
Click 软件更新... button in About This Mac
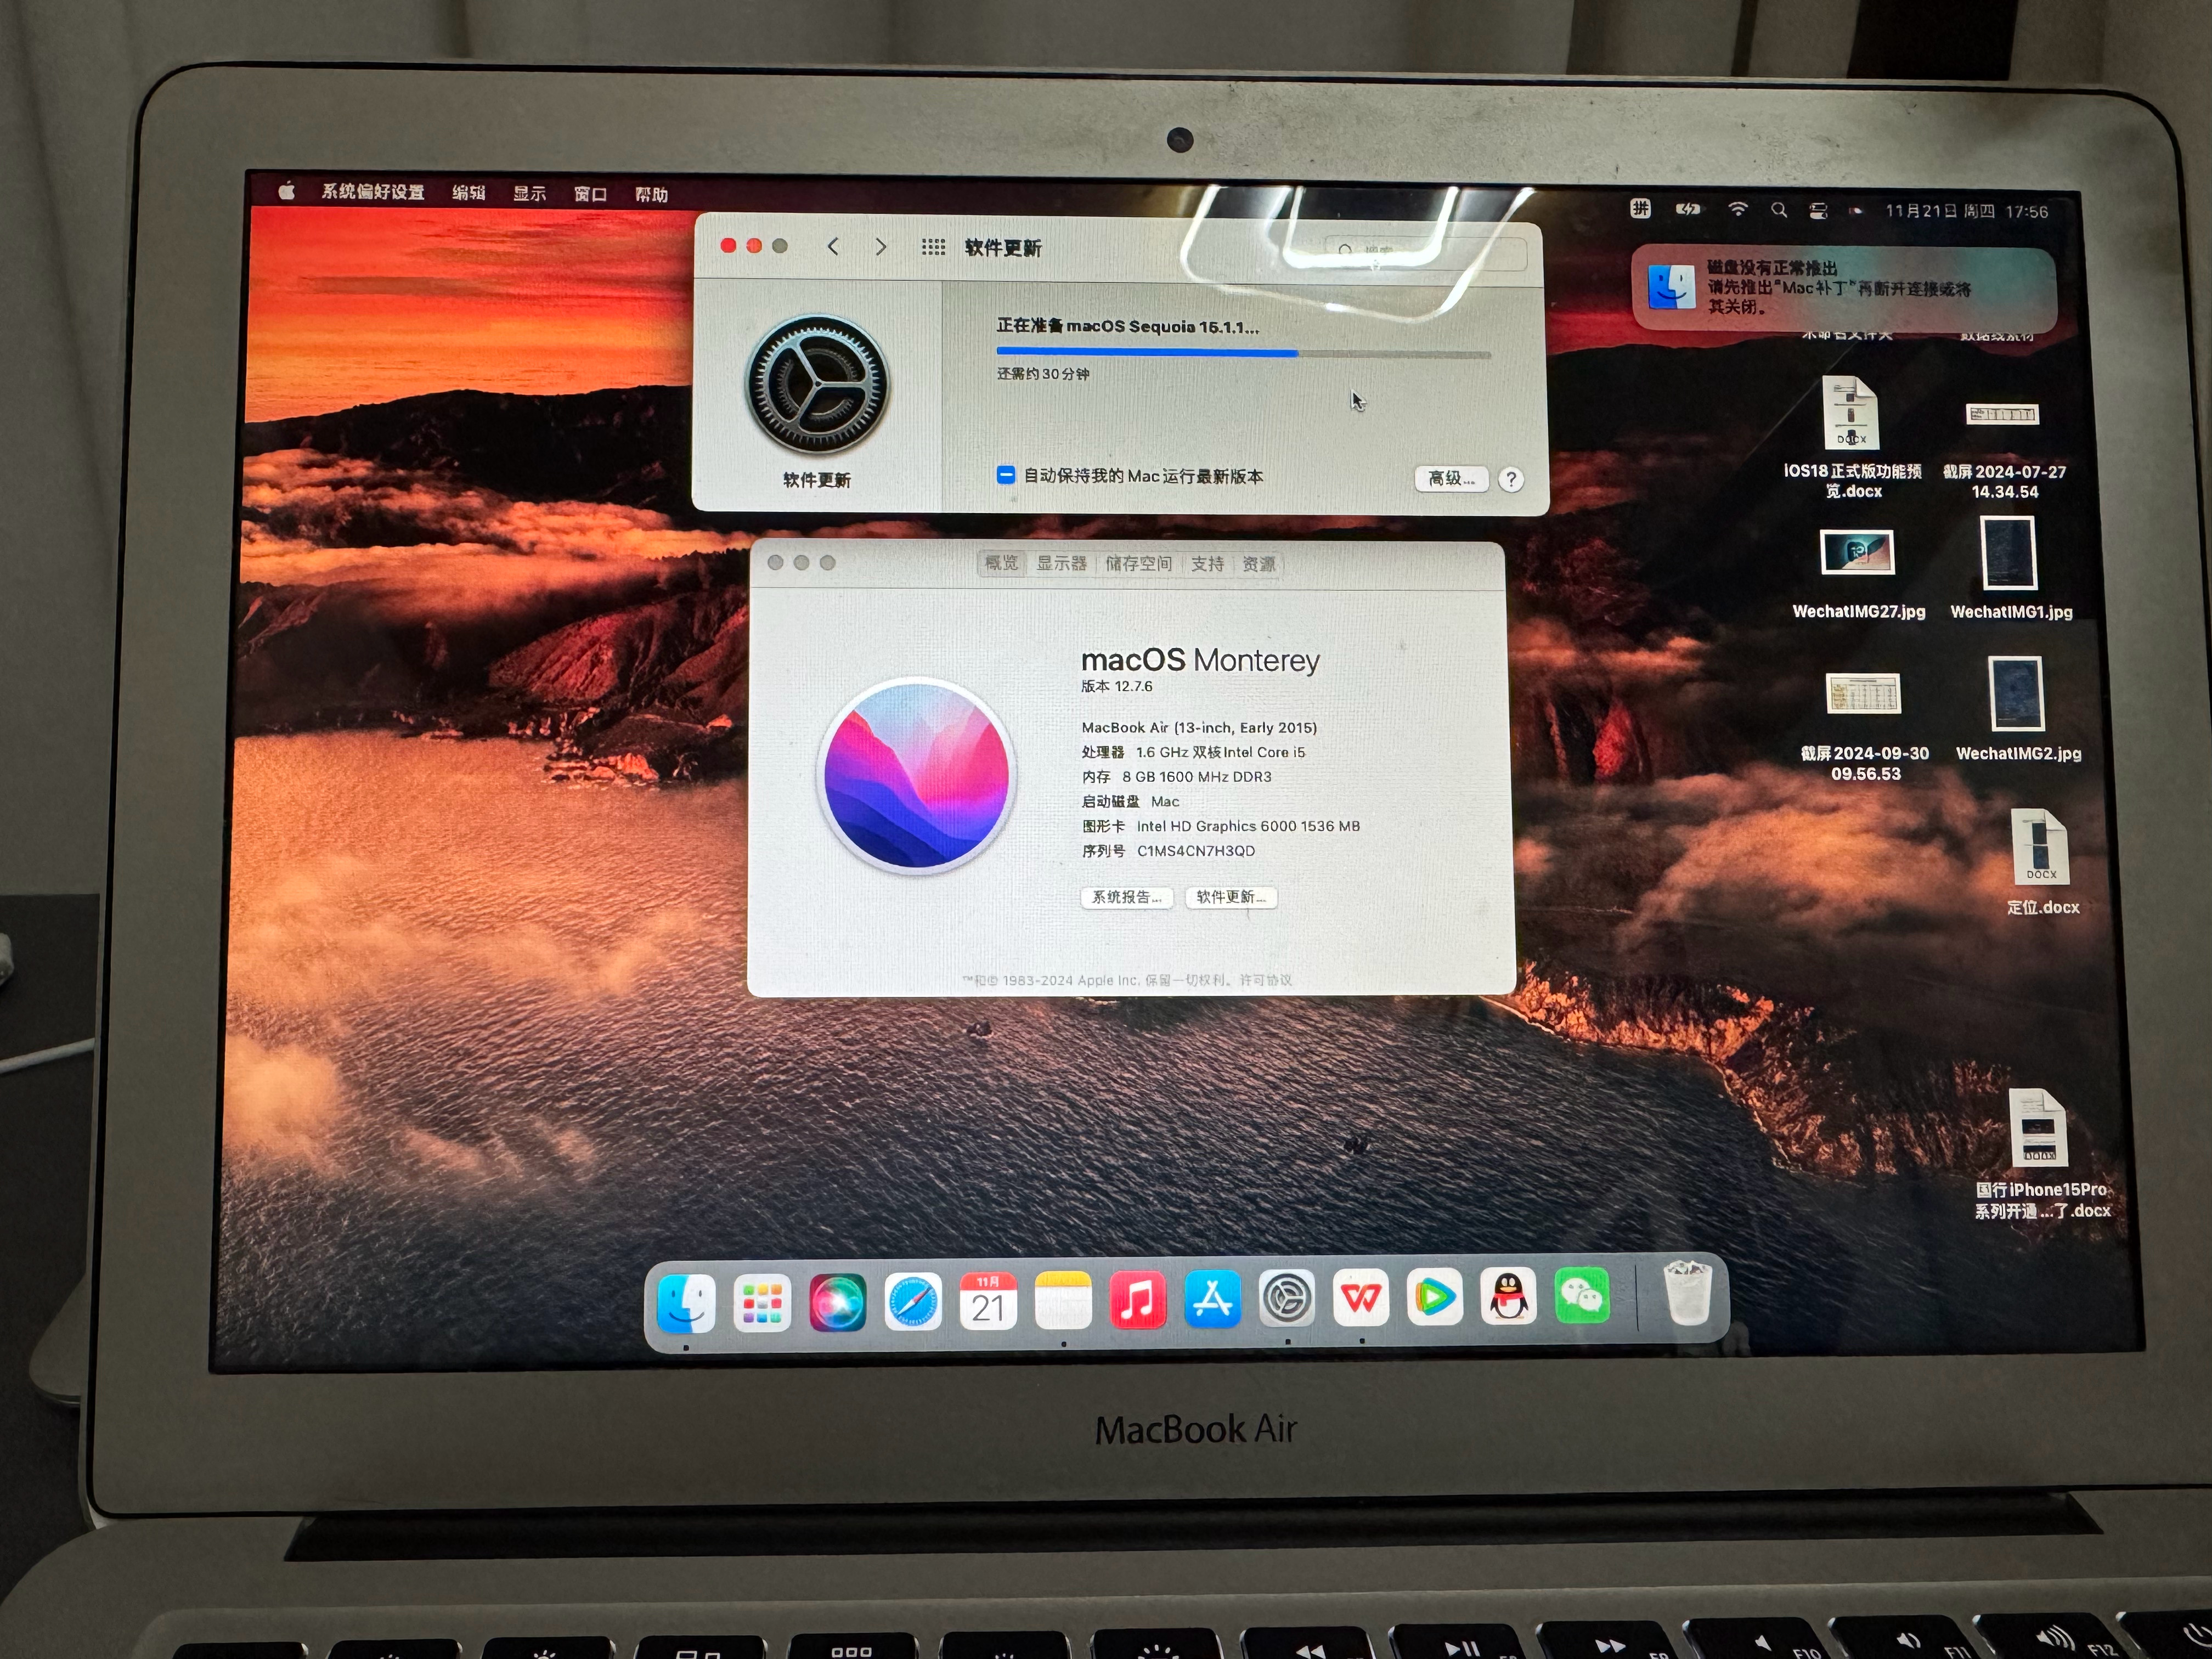1231,897
